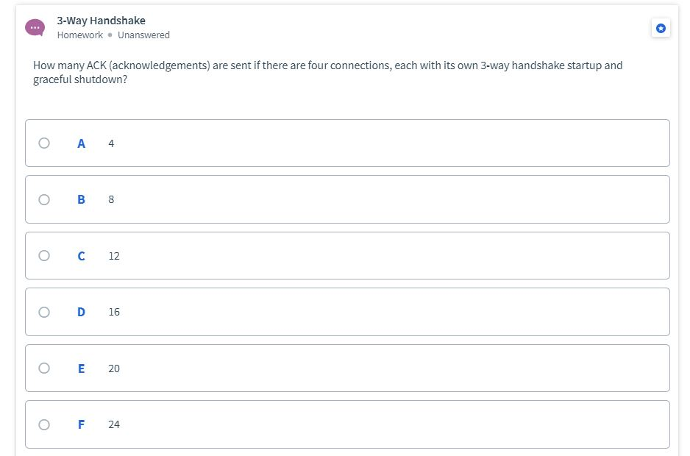
Task: Select radio button for answer E
Action: tap(43, 368)
